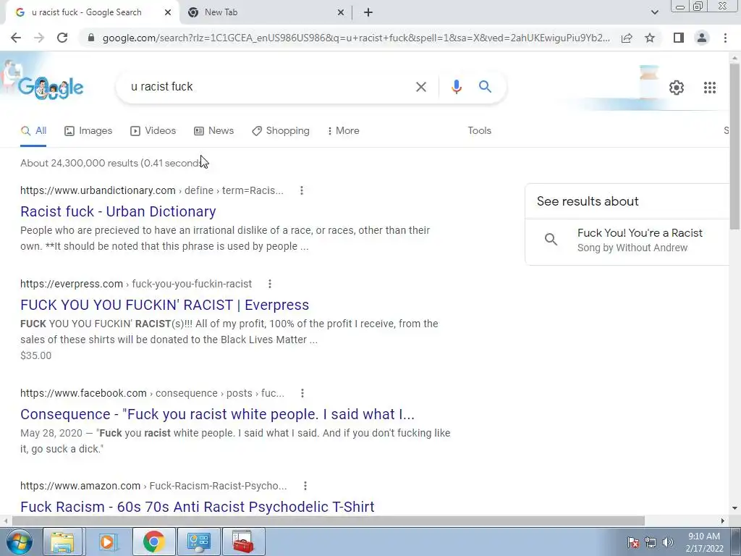The width and height of the screenshot is (741, 556).
Task: Open the Urban Dictionary result link
Action: 118,211
